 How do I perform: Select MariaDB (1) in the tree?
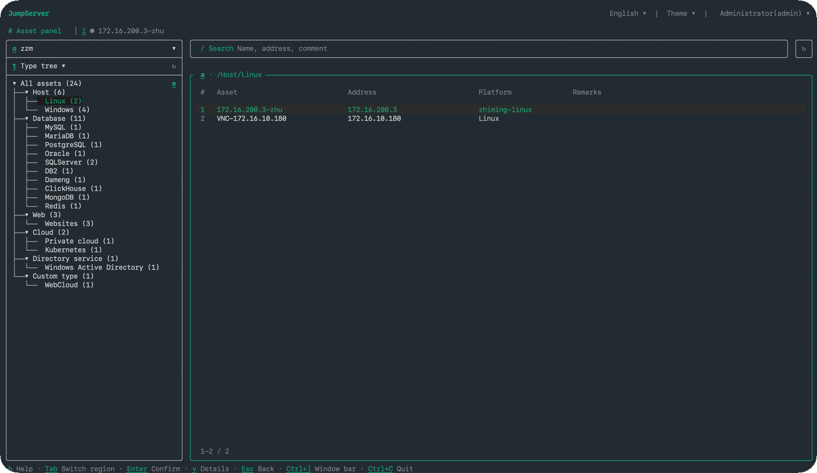point(67,136)
